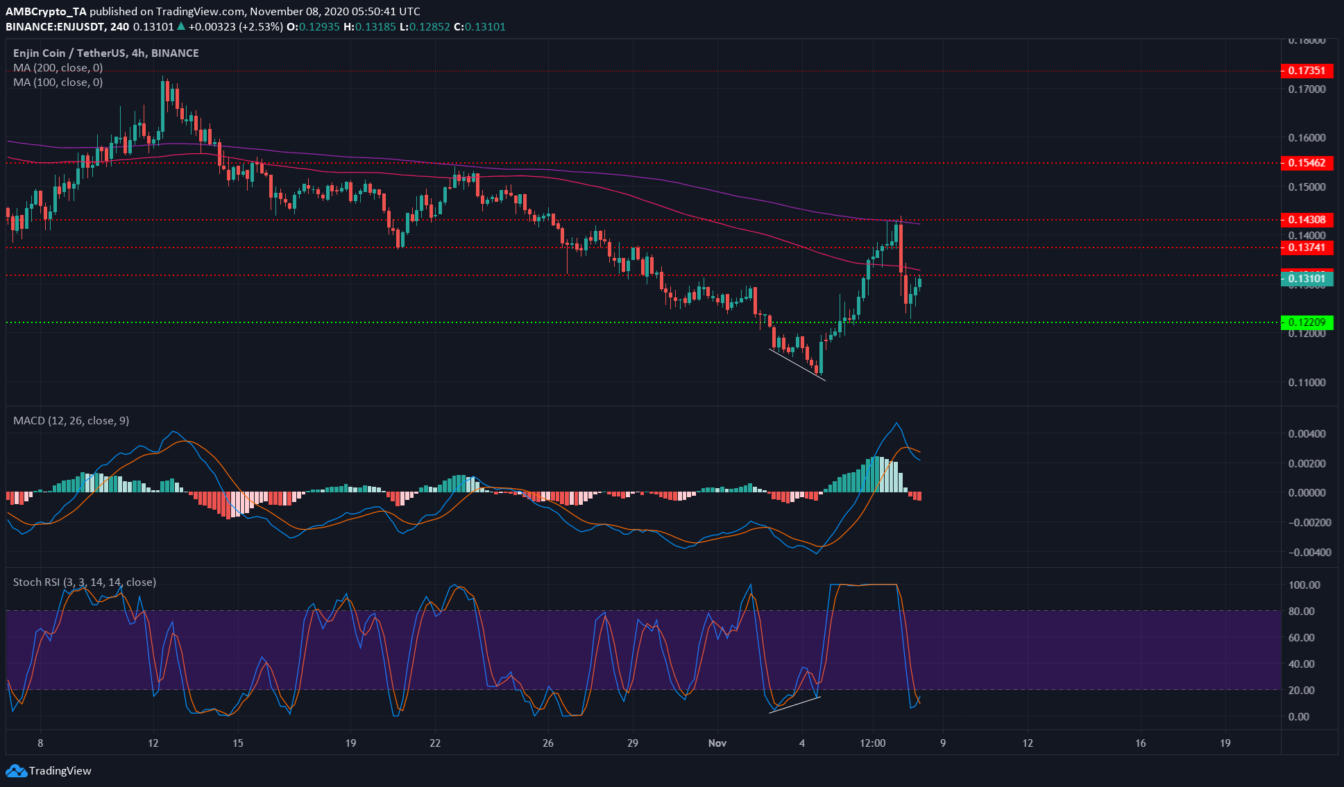Click the 80.00 Stoch RSI axis label
The image size is (1344, 787).
(1302, 612)
